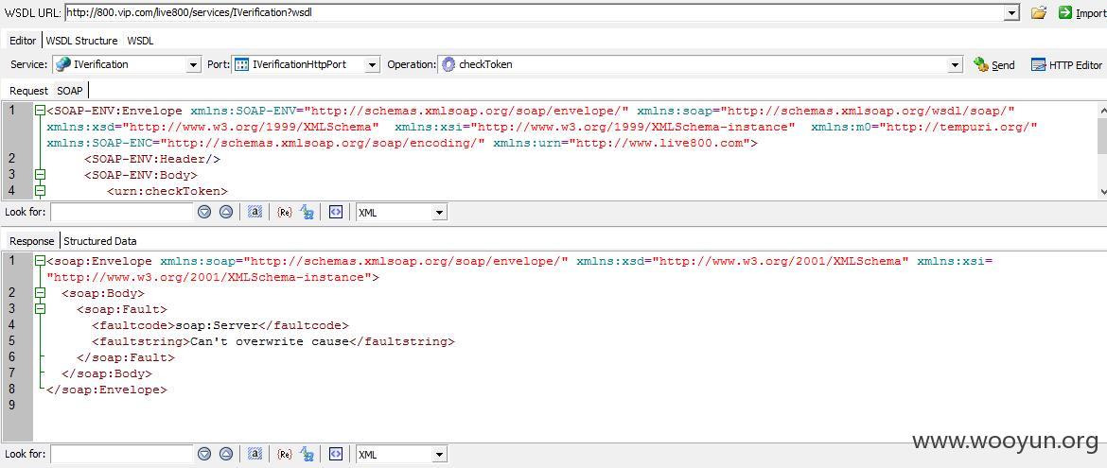Toggle XML tag view in response search bar

336,455
